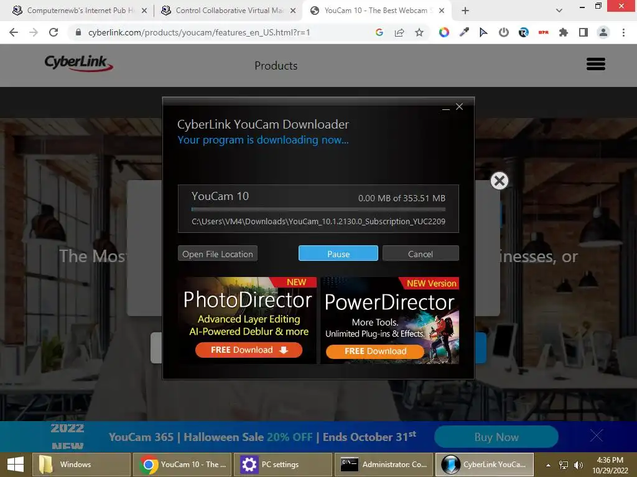This screenshot has width=637, height=477.
Task: Open the hamburger menu on CyberLink page
Action: coord(595,64)
